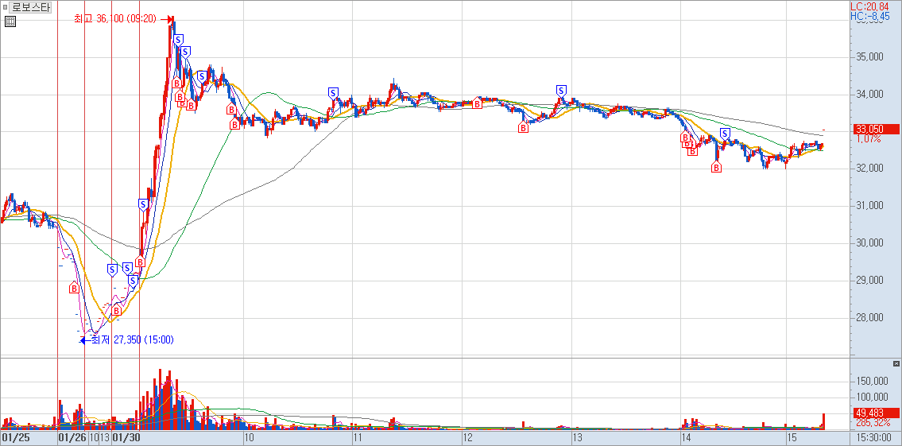The height and width of the screenshot is (446, 902).
Task: Click the 01/26 date label
Action: coord(72,437)
